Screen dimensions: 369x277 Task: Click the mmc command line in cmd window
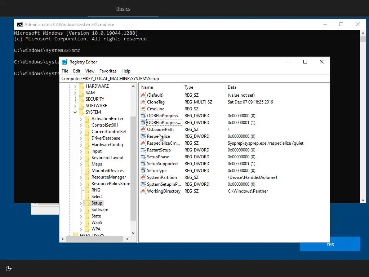click(x=47, y=50)
